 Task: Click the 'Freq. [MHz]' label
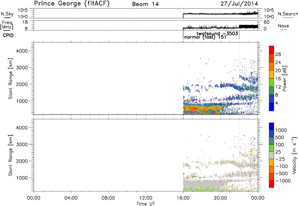[x=7, y=25]
